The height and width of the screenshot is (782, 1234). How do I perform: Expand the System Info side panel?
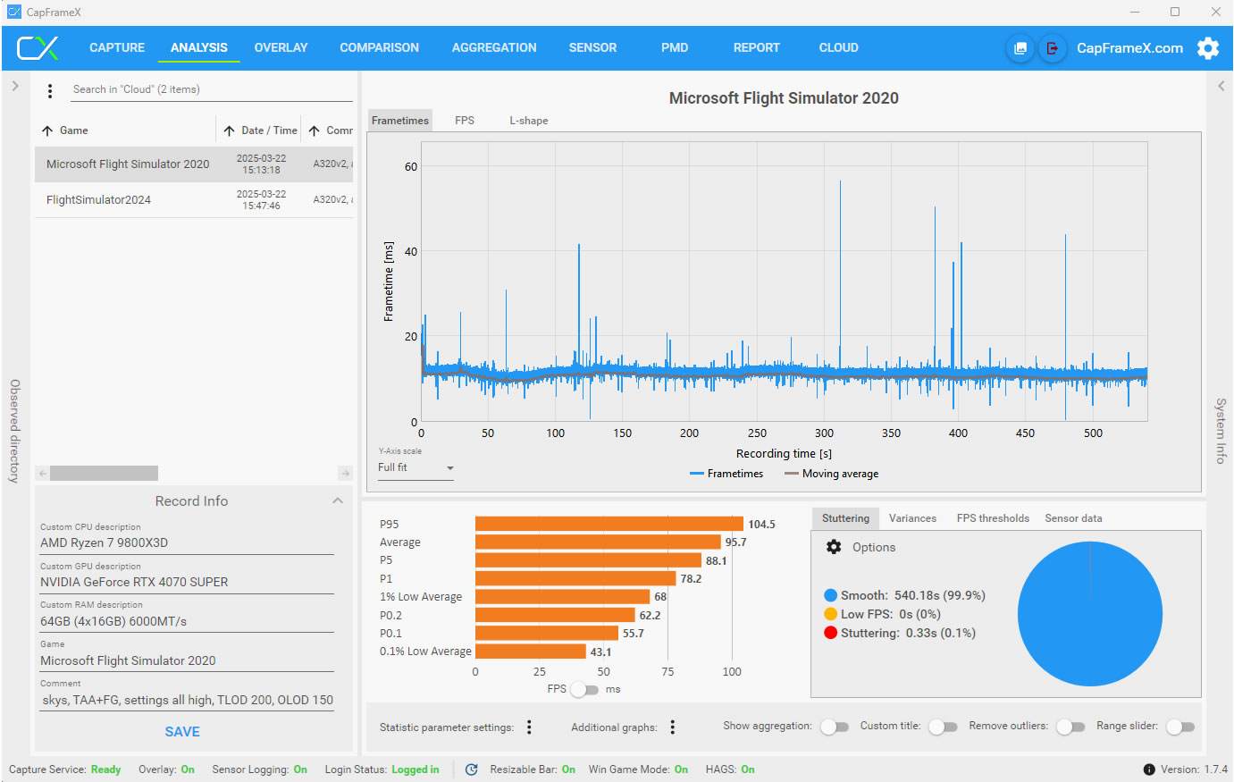point(1221,86)
